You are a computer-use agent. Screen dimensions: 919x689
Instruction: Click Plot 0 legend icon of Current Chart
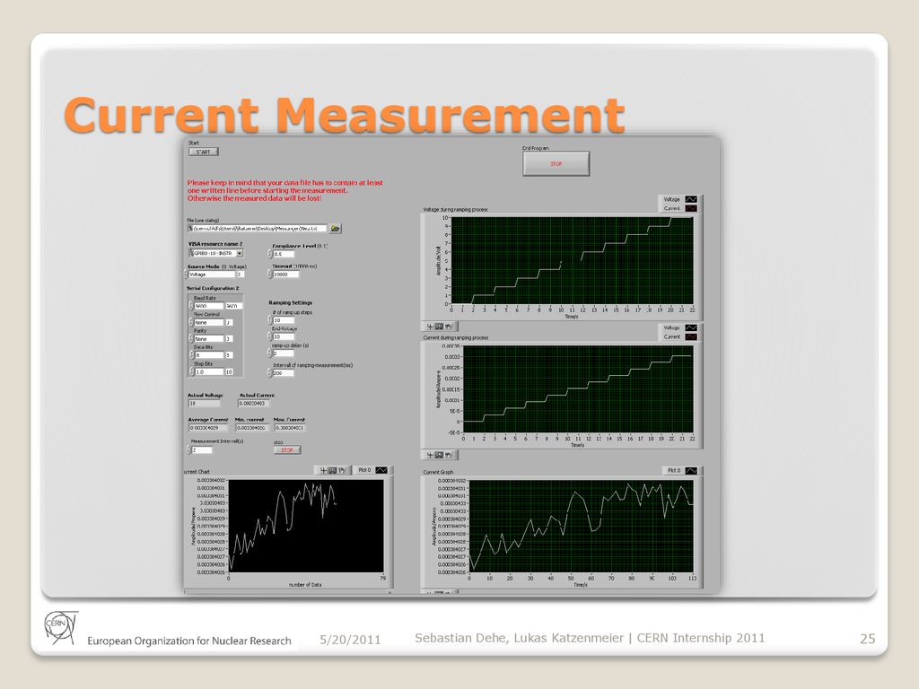(381, 470)
